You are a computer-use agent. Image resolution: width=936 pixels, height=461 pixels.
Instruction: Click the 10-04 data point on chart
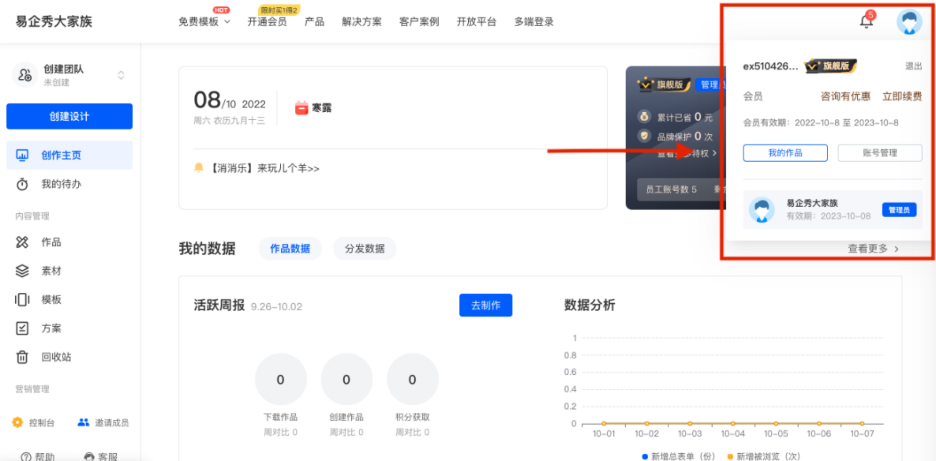(733, 424)
